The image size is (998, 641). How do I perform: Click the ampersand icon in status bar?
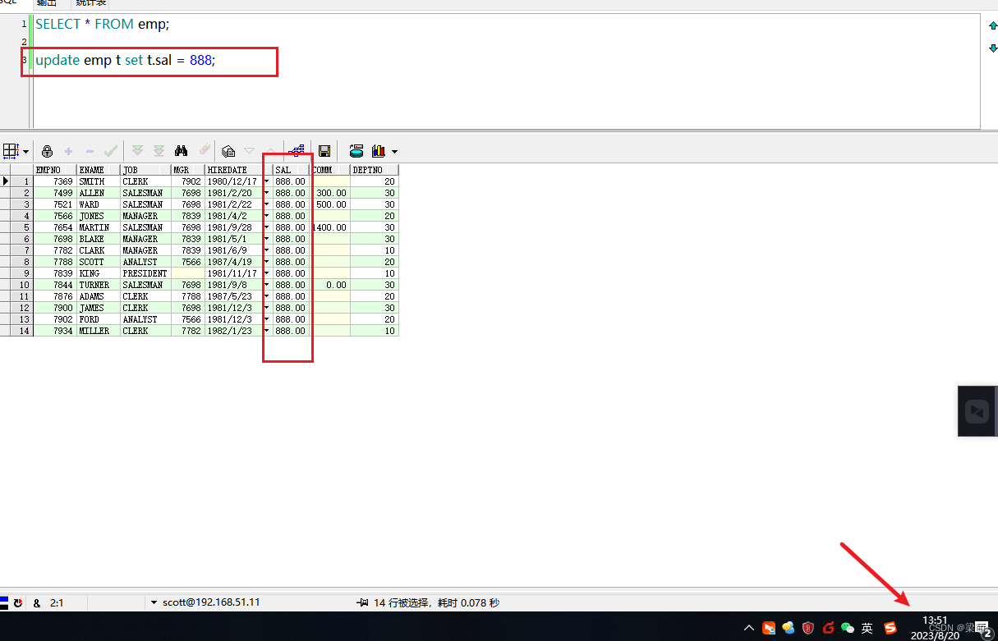[x=37, y=602]
